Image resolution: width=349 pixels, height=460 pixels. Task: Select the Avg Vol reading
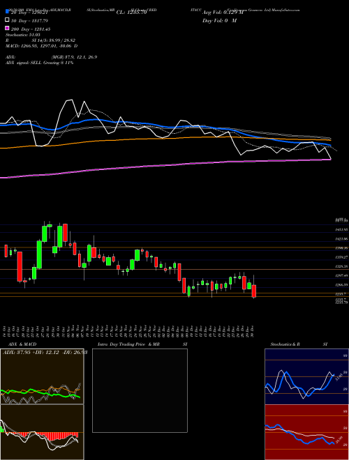pos(223,13)
